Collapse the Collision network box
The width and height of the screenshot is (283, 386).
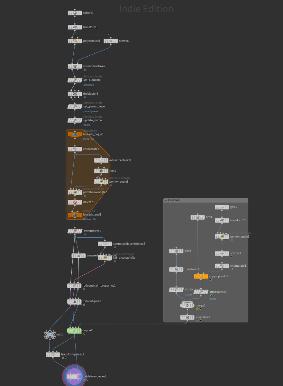click(x=166, y=200)
